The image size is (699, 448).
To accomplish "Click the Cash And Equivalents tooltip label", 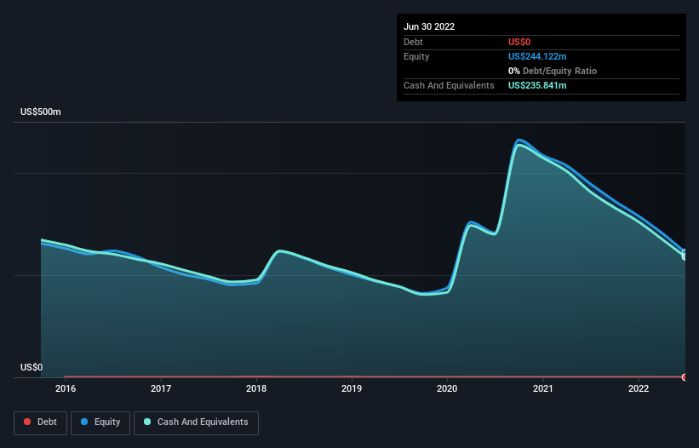I will (449, 85).
